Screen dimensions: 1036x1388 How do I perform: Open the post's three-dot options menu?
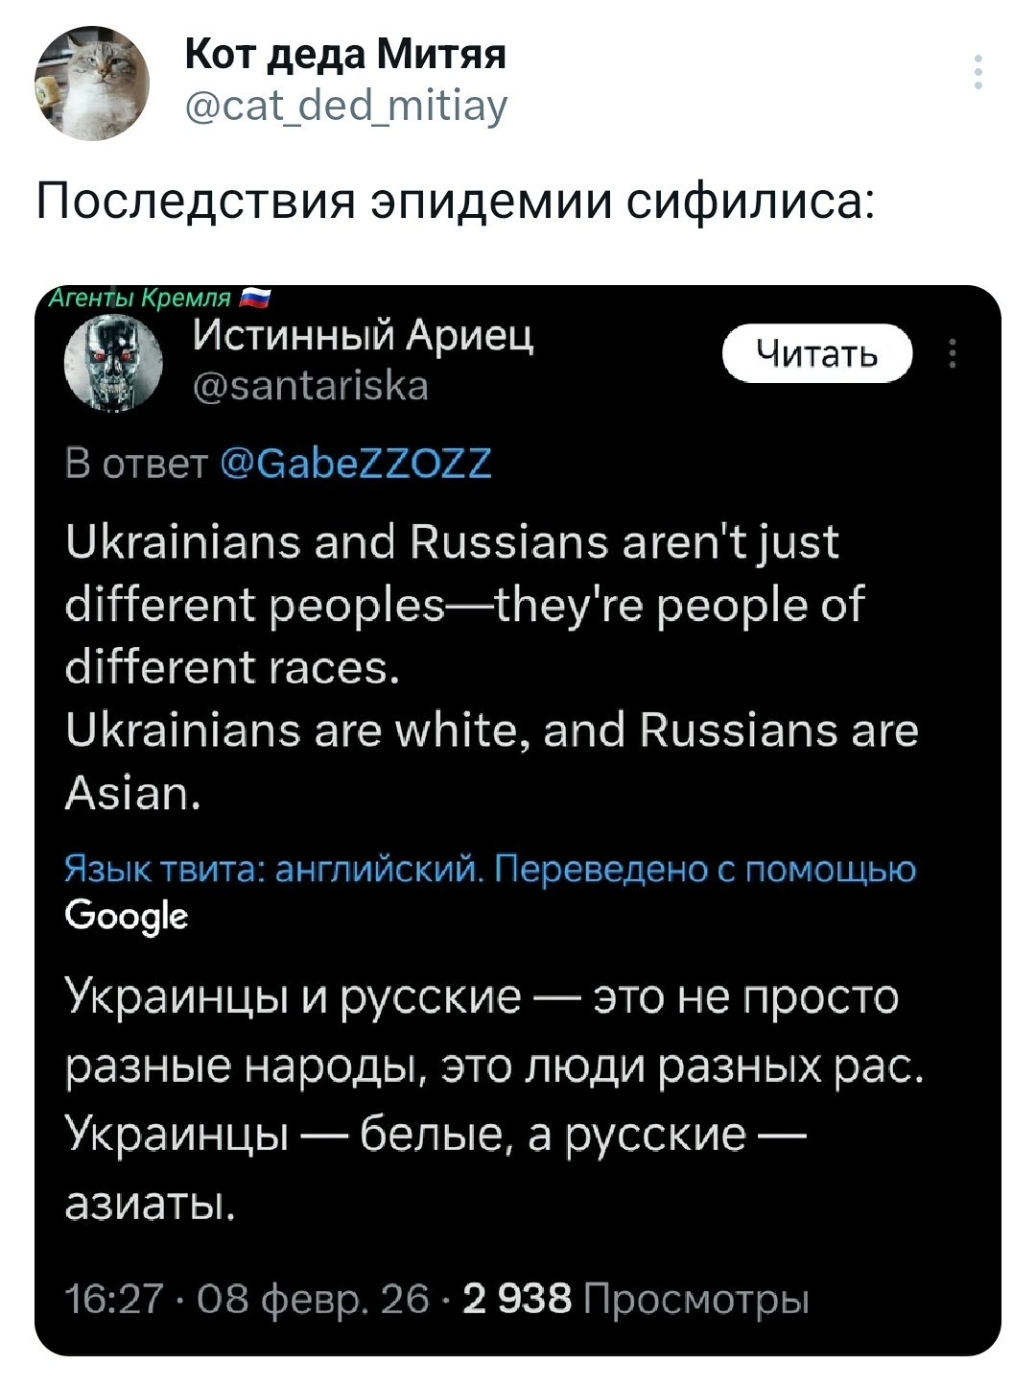coord(977,73)
